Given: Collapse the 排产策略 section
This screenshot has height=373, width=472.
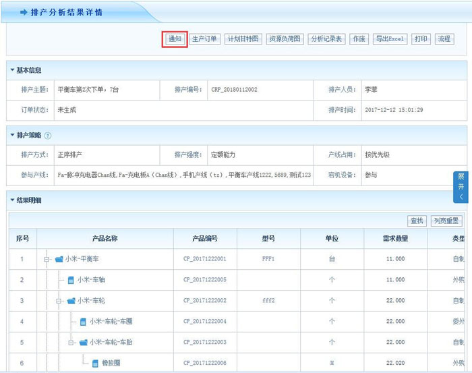Looking at the screenshot, I should (x=12, y=136).
